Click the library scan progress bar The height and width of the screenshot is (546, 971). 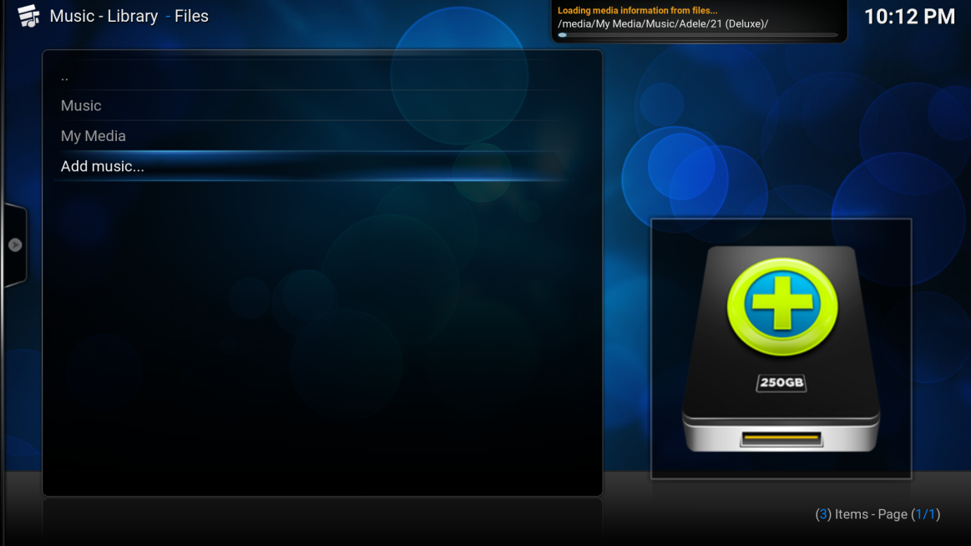point(698,35)
